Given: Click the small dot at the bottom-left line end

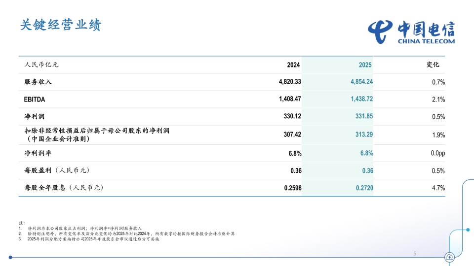Looking at the screenshot, I should point(10,257).
